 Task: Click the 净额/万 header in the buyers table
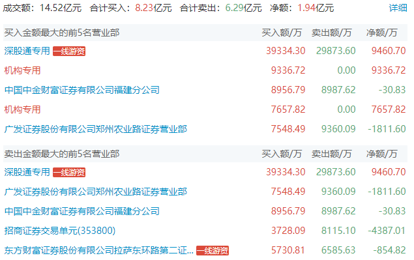point(382,33)
